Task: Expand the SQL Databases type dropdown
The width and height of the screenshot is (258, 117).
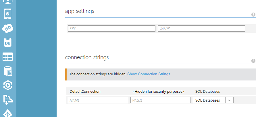Action: point(213,100)
